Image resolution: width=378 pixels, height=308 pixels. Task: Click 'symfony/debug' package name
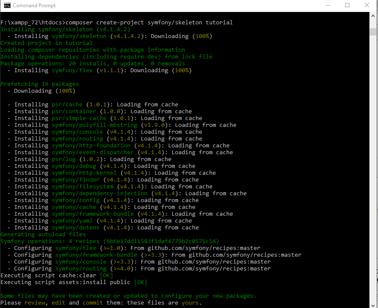tap(74, 166)
